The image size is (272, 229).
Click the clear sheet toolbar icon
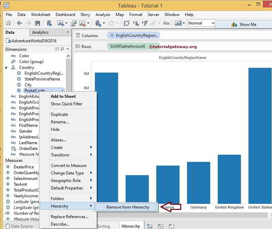click(x=83, y=23)
